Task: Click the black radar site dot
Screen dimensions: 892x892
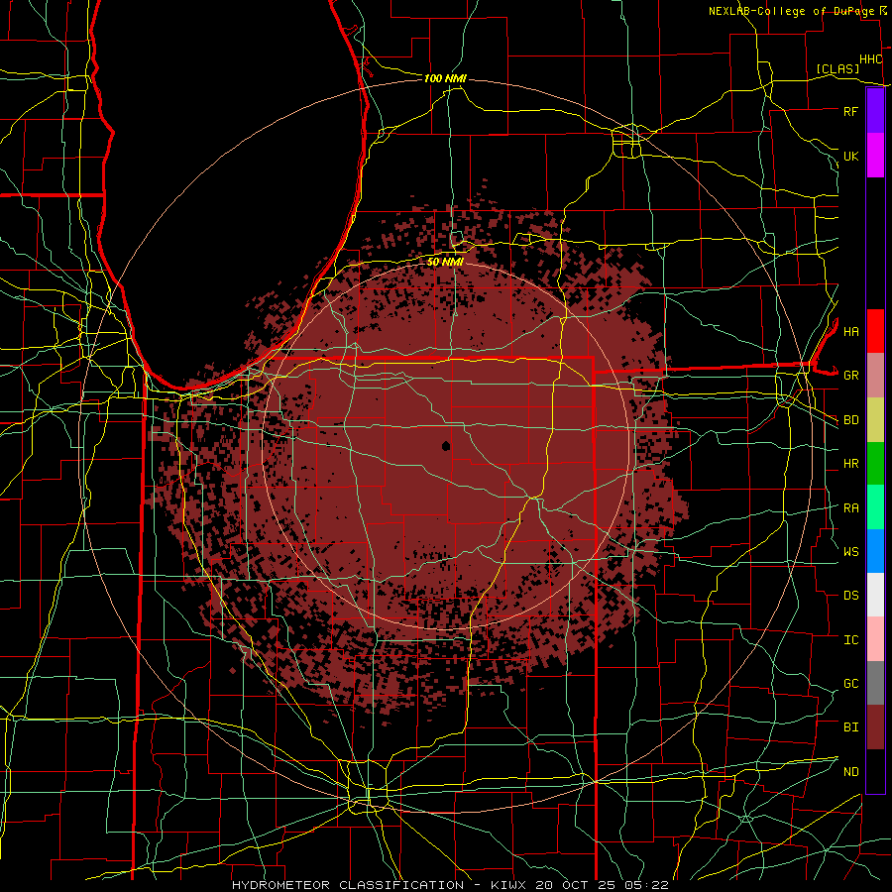Action: (445, 446)
